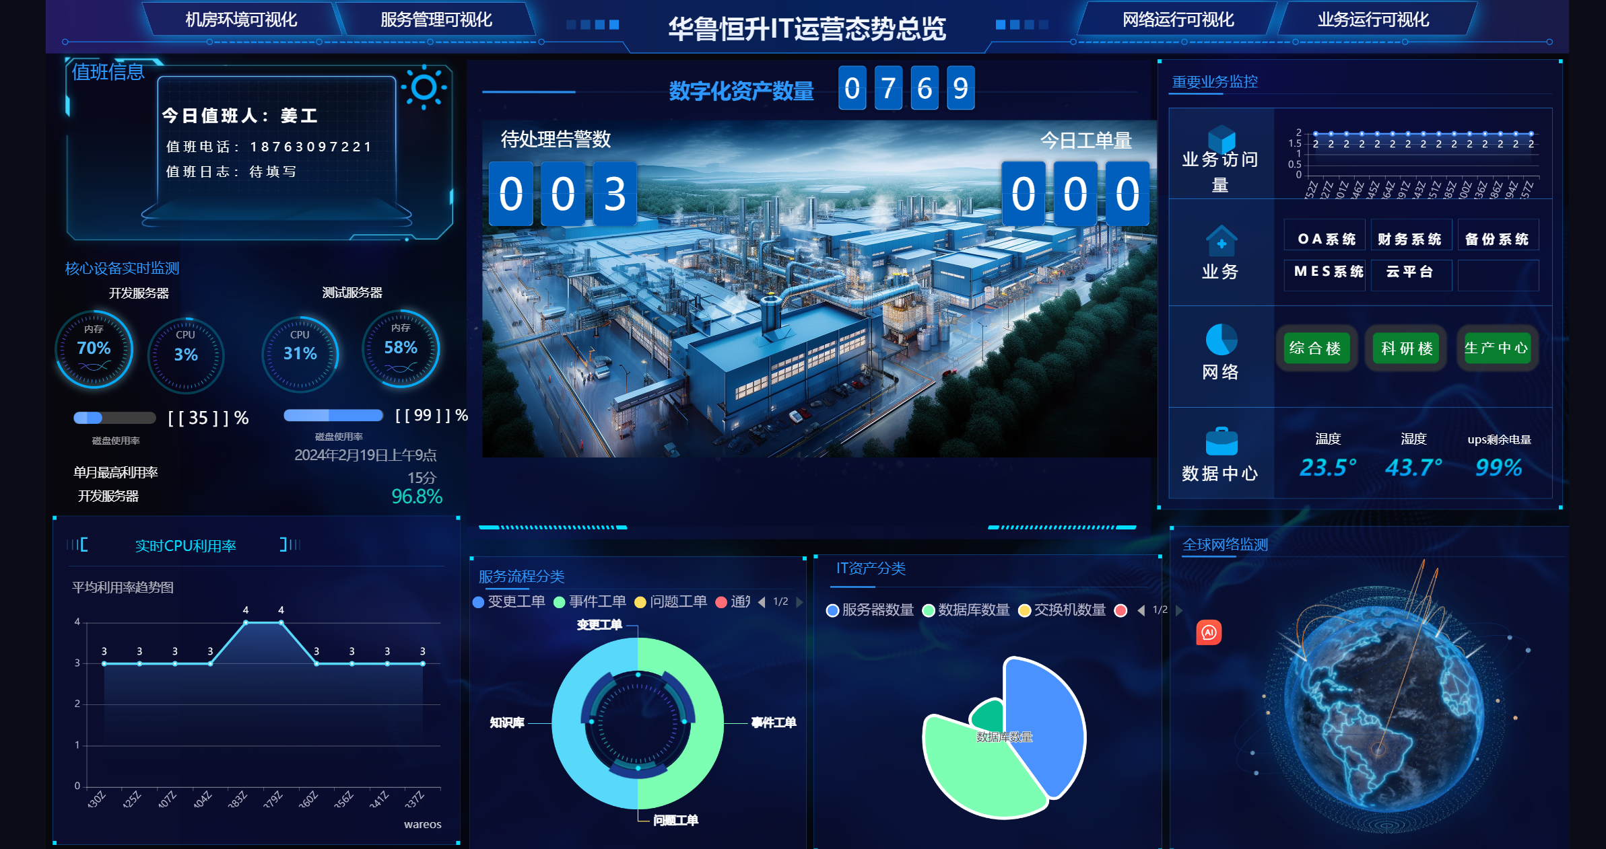
Task: Click the sun icon in 值班信息 panel
Action: click(424, 87)
